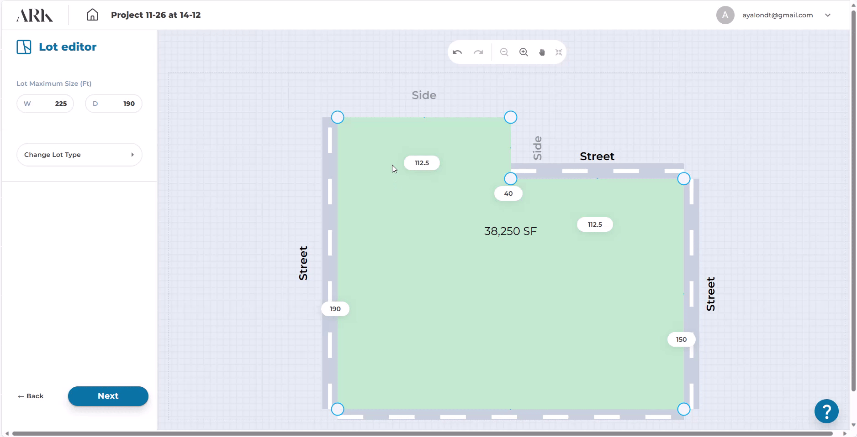Click the ARK logo
Viewport: 857px width, 437px height.
pyautogui.click(x=35, y=16)
